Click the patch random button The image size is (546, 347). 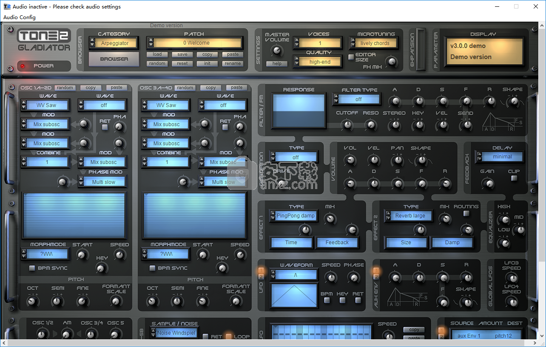pyautogui.click(x=157, y=64)
